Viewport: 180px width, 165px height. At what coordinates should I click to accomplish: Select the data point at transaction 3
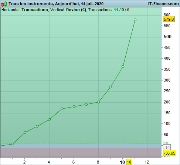[x=37, y=126]
